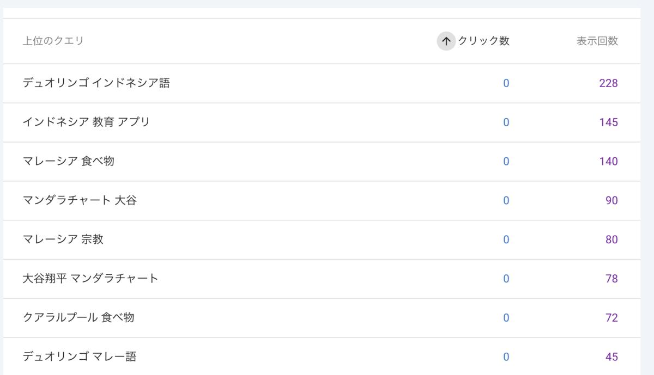
Task: Open the query マレーシア 食べ物
Action: (69, 162)
